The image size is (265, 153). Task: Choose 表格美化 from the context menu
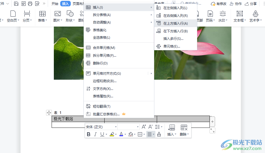coord(119,30)
